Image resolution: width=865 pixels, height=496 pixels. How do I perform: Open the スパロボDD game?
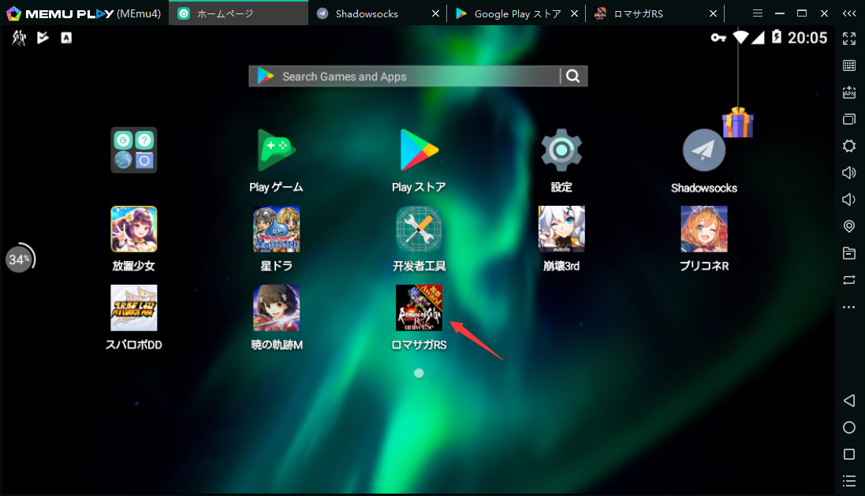tap(133, 308)
